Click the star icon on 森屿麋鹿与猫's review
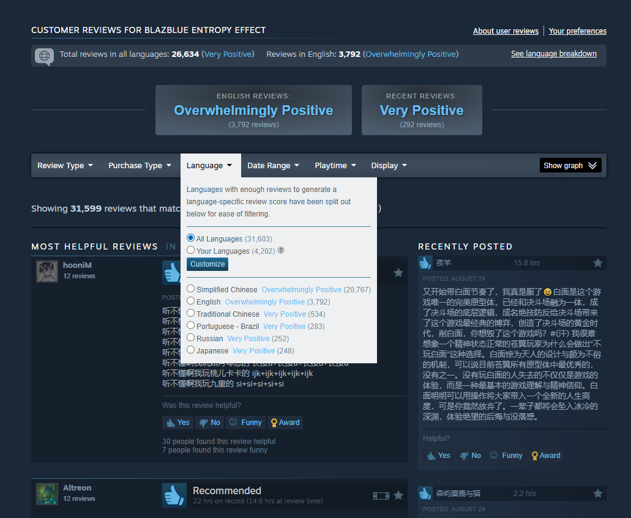The image size is (631, 518). point(598,493)
